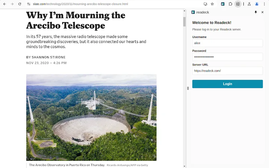Open the Chrome three-dot menu
269x168 pixels.
(x=264, y=4)
